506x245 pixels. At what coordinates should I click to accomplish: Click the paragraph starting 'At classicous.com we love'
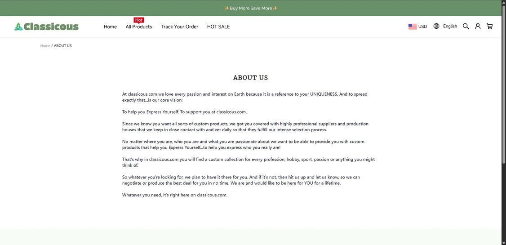[x=244, y=97]
